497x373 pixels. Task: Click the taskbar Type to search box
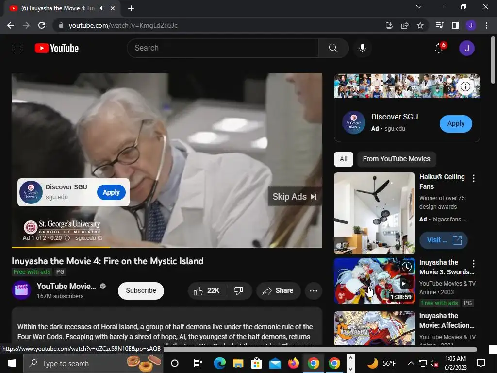[x=93, y=363]
